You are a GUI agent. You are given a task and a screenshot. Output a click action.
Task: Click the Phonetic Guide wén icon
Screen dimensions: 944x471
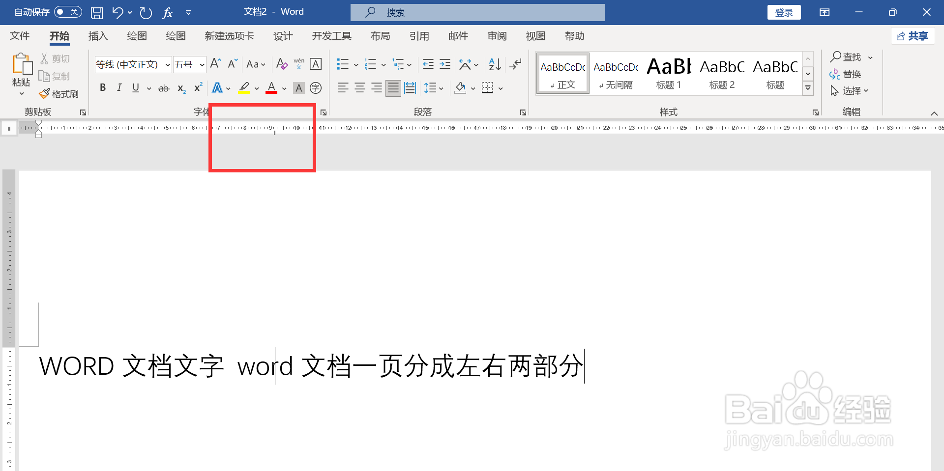pos(299,64)
